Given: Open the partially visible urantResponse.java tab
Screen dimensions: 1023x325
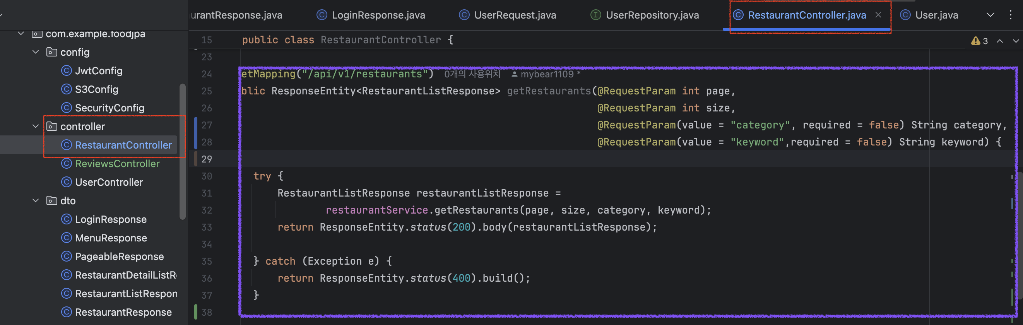Looking at the screenshot, I should tap(236, 15).
